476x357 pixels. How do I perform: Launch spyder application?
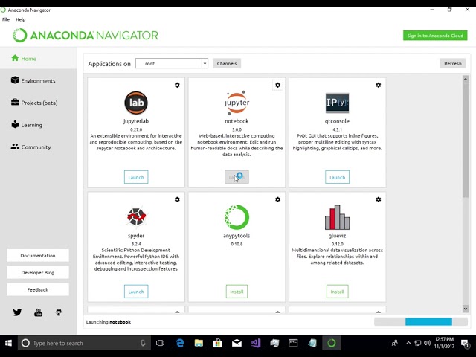pyautogui.click(x=136, y=292)
